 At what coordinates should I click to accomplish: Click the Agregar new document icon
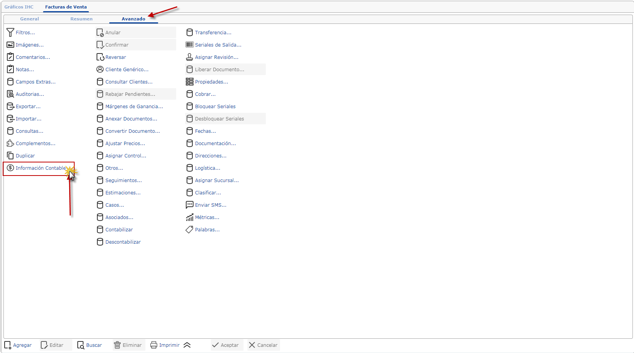pyautogui.click(x=8, y=345)
